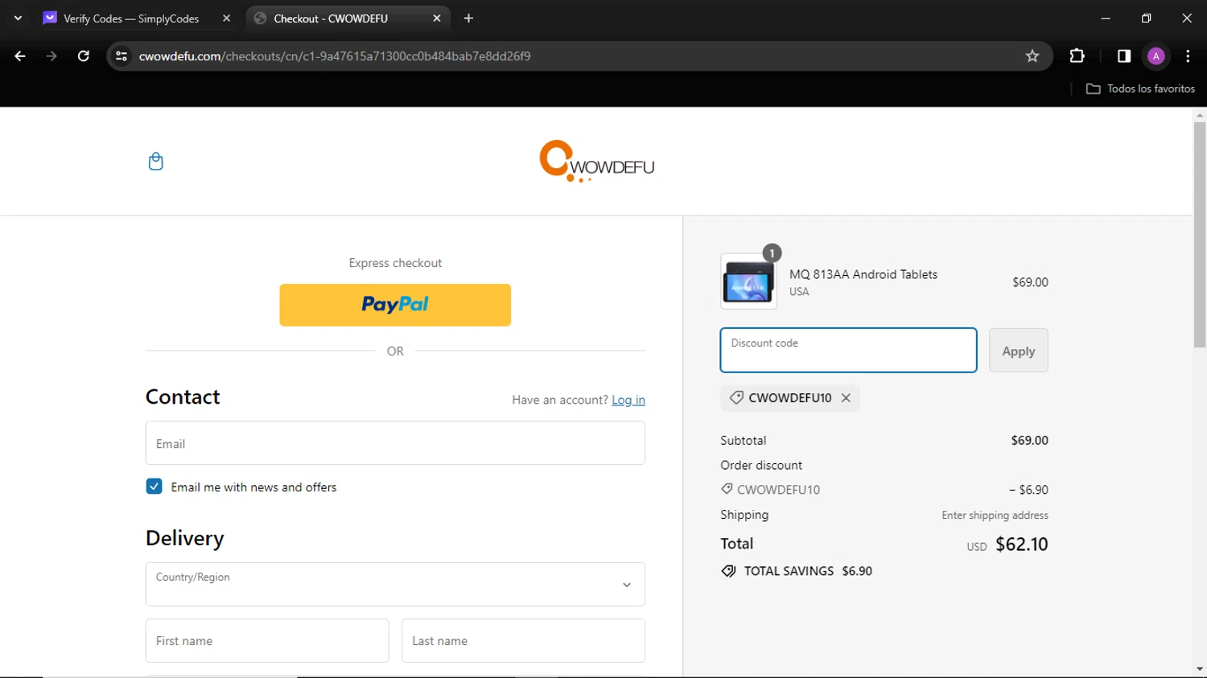
Task: Toggle the browser side panel icon
Action: (1124, 56)
